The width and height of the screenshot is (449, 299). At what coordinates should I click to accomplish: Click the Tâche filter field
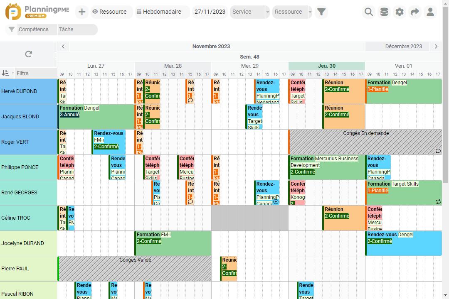77,29
